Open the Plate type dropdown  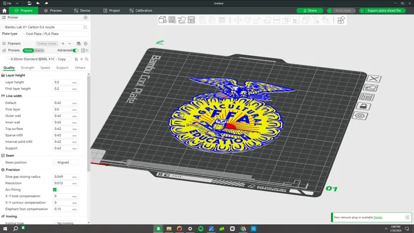(55, 34)
